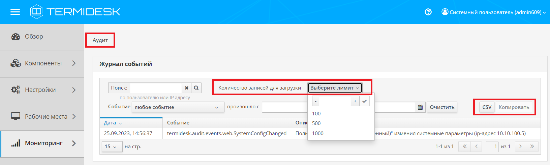
Task: Clear search text with the X icon
Action: (x=186, y=88)
